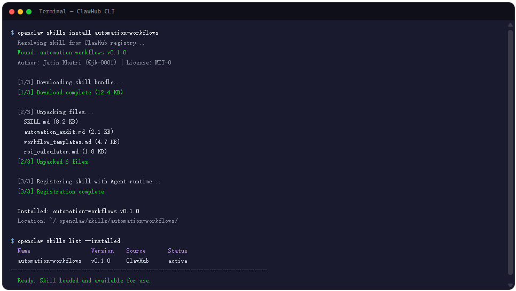Screen dimensions: 516x291
Task: Click "Installed: automation-workflows v0.1.0" line
Action: click(x=79, y=211)
